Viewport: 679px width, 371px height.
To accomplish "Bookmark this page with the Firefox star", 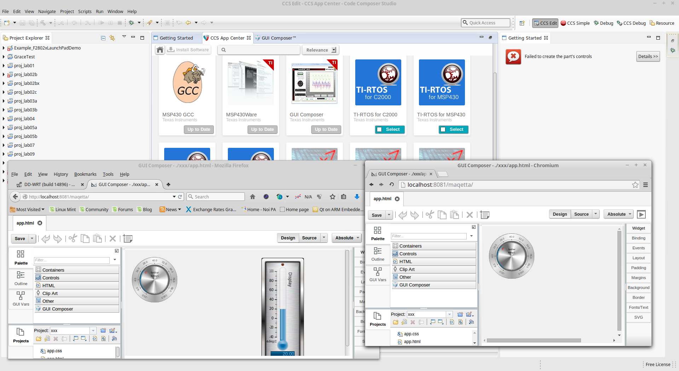I will 333,197.
